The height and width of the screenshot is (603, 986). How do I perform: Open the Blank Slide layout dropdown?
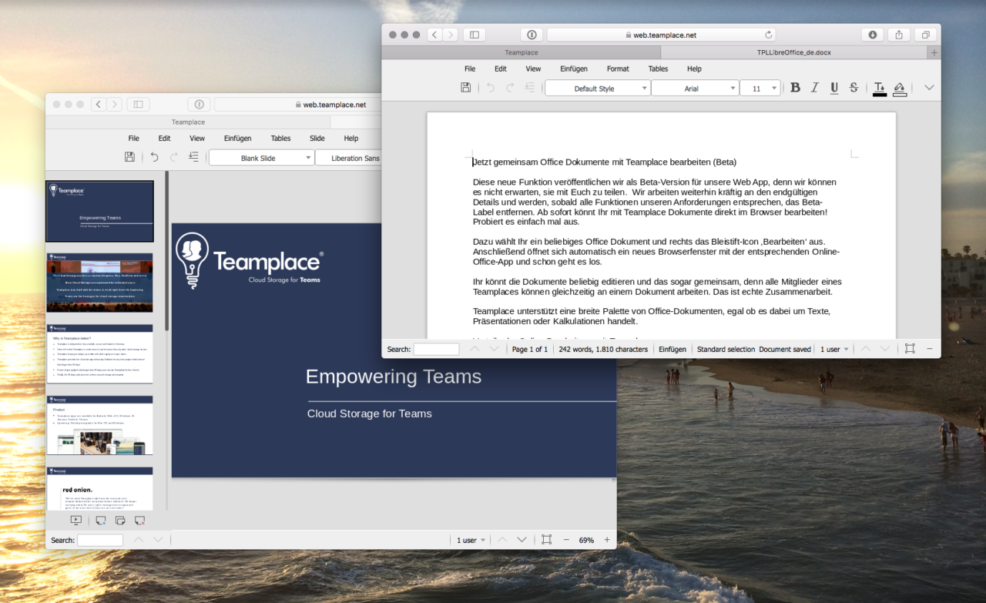point(262,158)
